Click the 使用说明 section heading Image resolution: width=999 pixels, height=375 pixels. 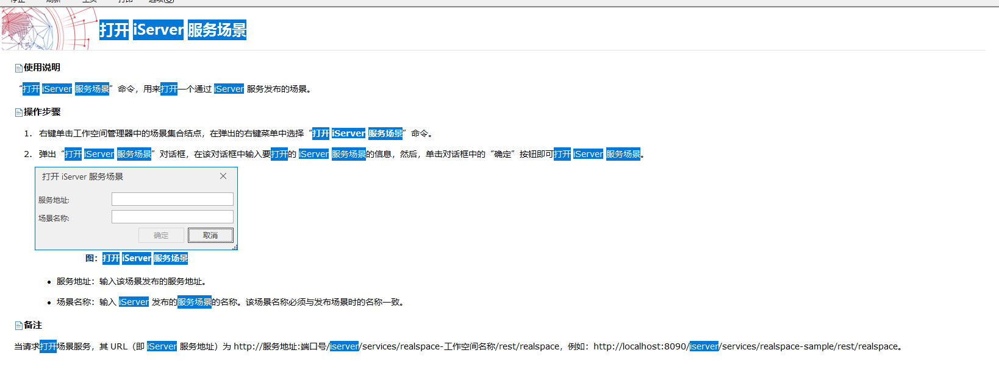[42, 68]
